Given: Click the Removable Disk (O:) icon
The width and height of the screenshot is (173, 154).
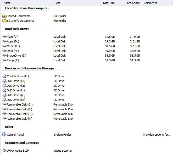Looking at the screenshot, I should [4, 104].
